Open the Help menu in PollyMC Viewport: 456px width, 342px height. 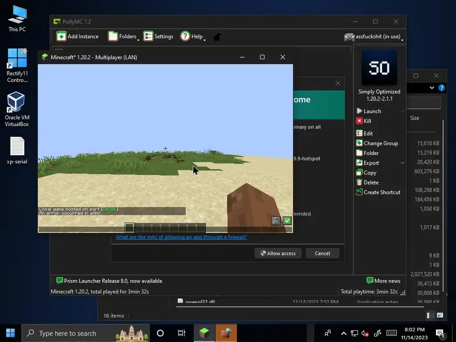(193, 37)
